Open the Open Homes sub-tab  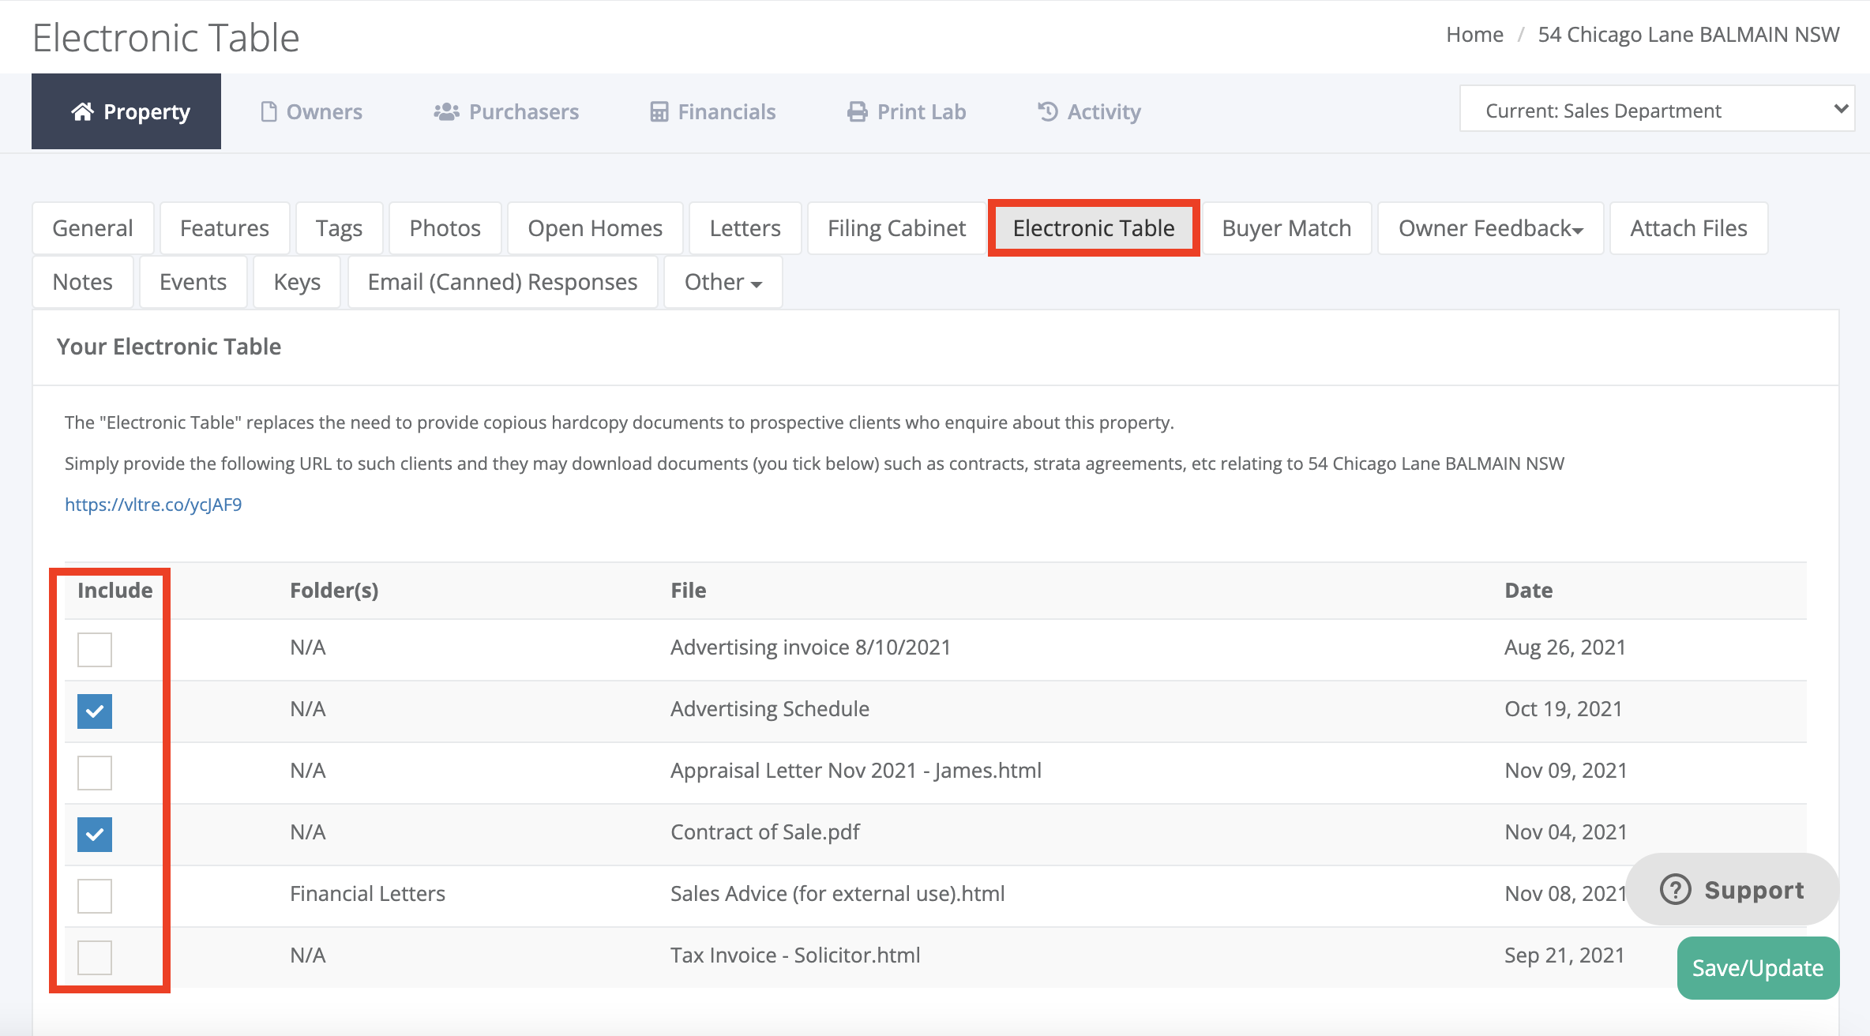pyautogui.click(x=595, y=228)
